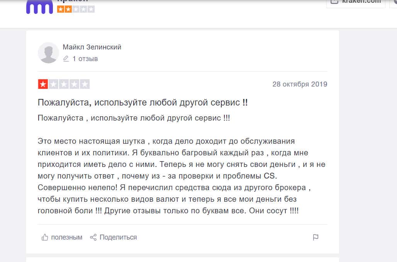Click the purple Kraken logo
Screen dimensions: 397x262
[39, 7]
